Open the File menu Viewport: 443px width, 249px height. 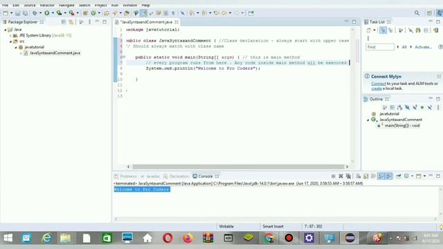pos(5,5)
